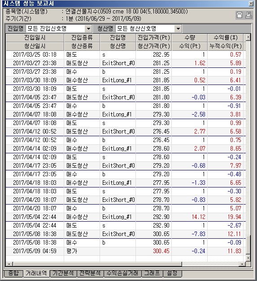Image resolution: width=257 pixels, height=281 pixels.
Task: Click the vertical scrollbar down arrow
Action: point(248,258)
